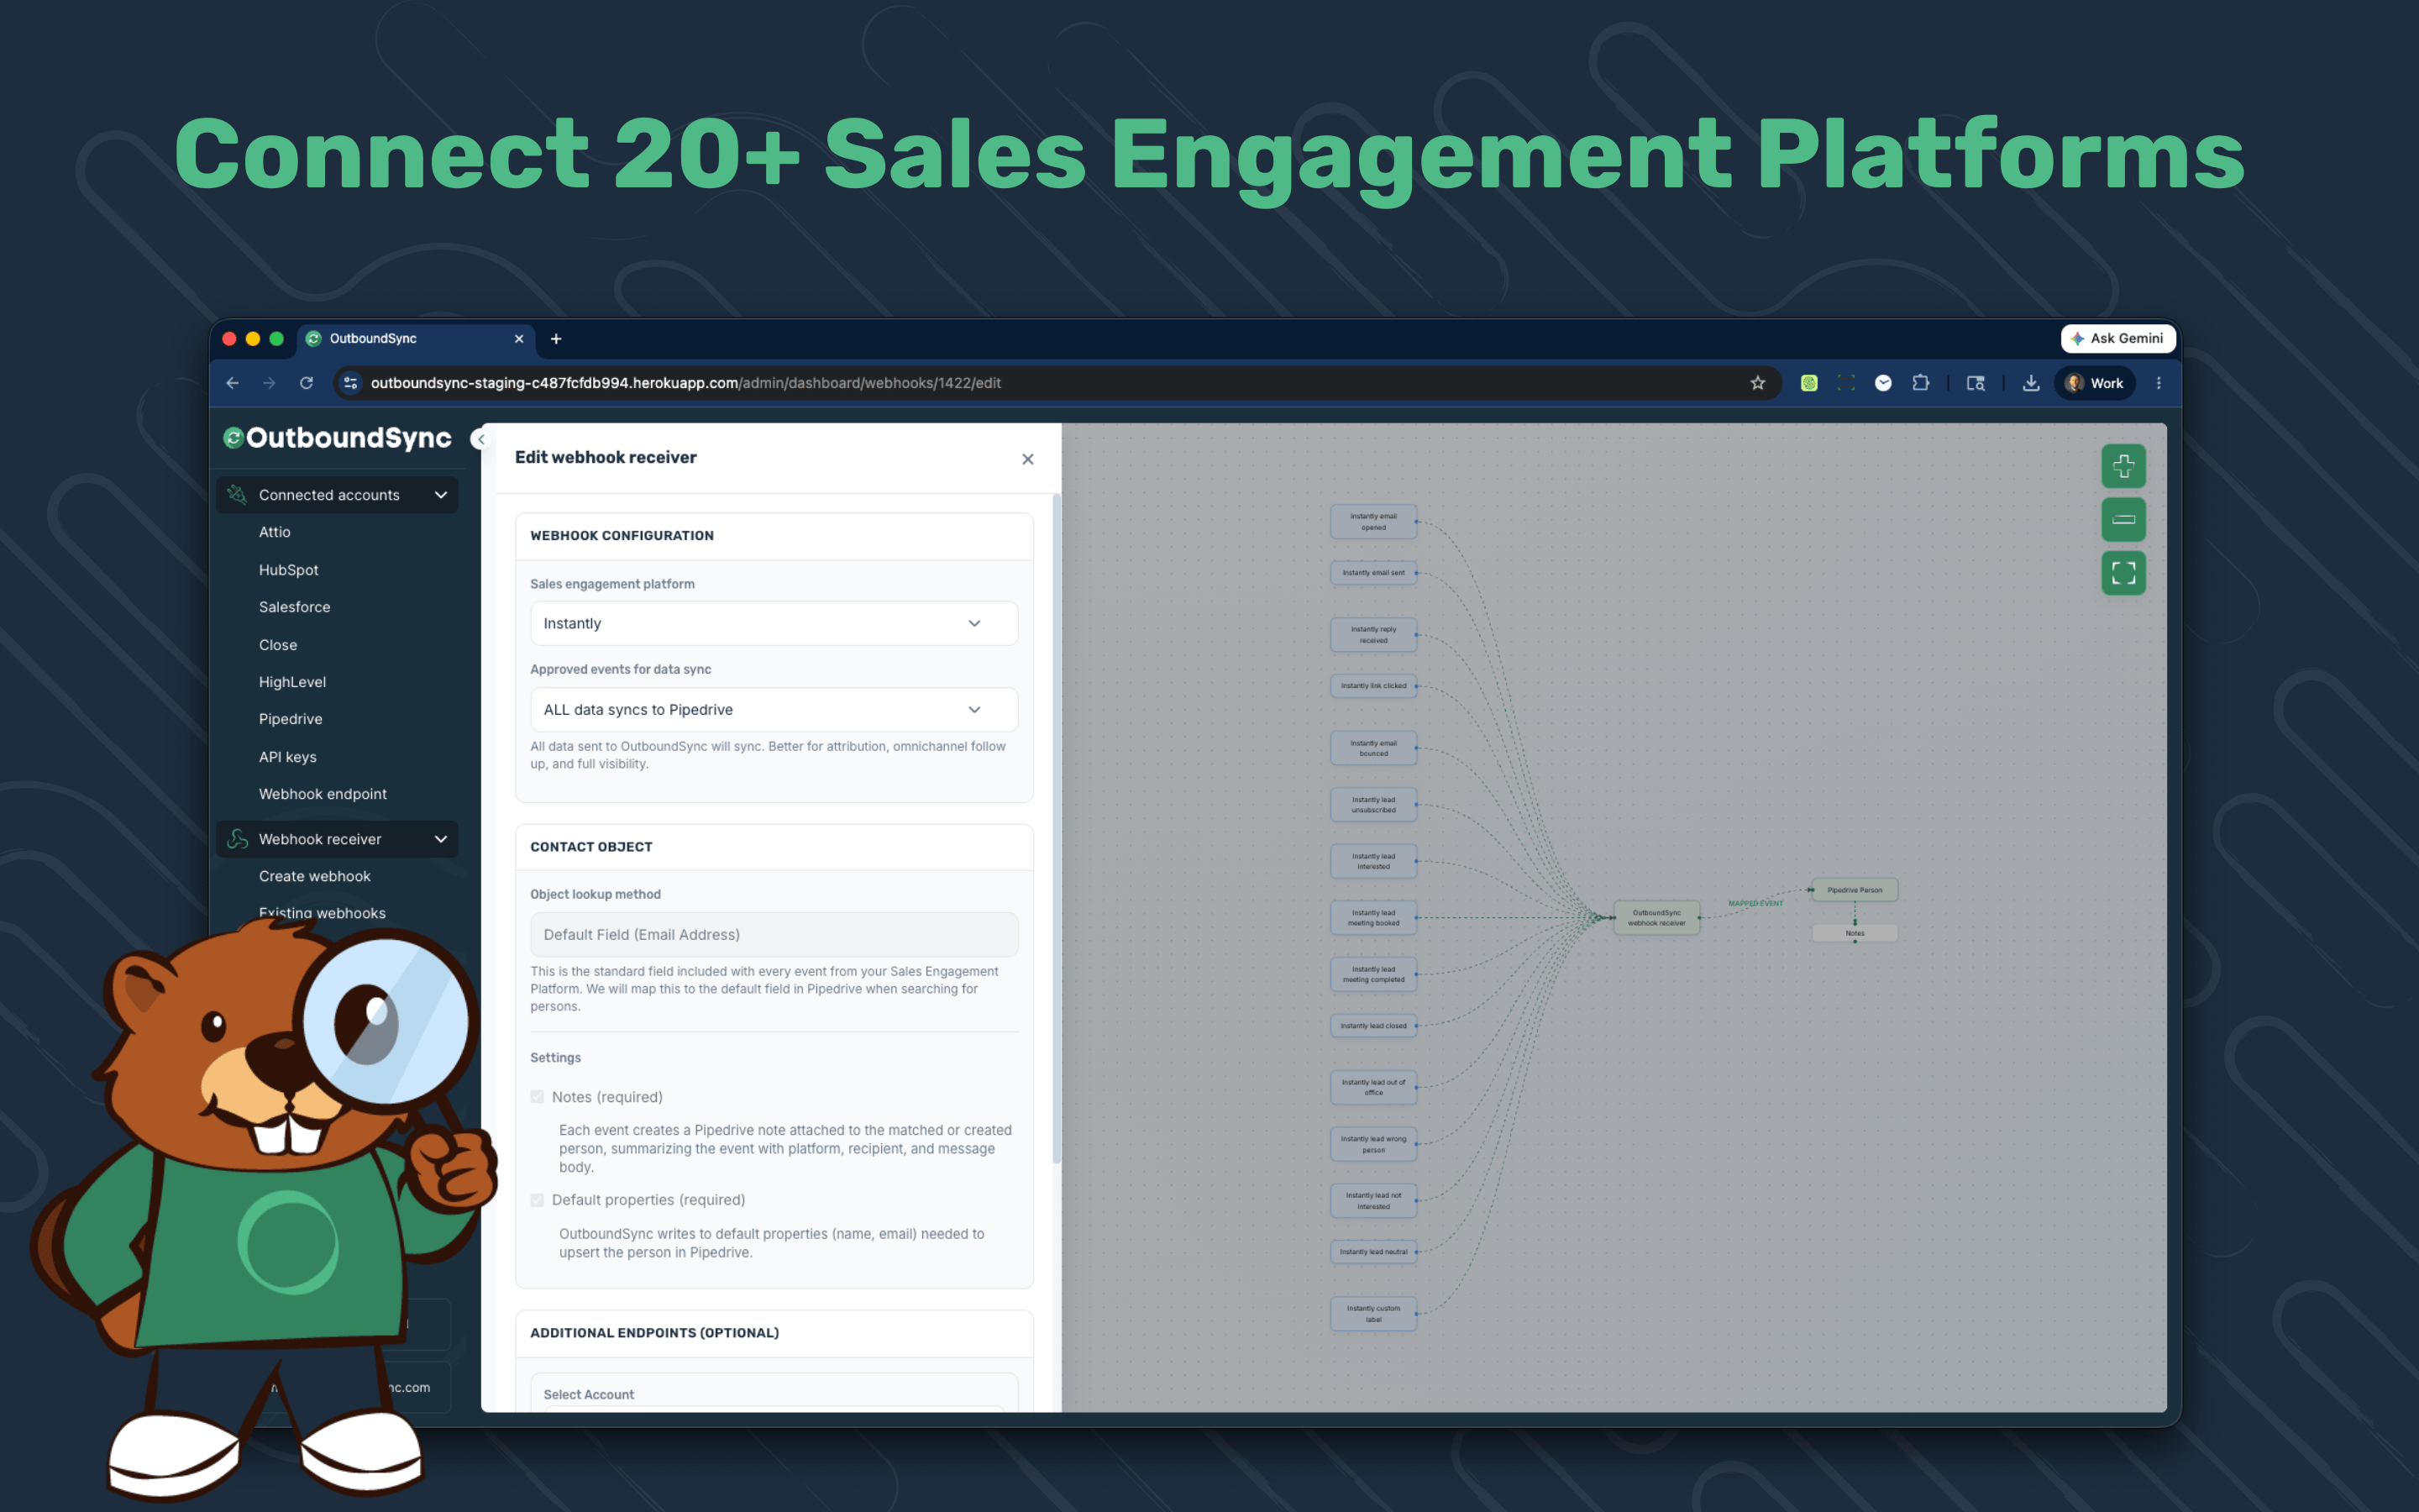The image size is (2419, 1512).
Task: Go to API keys
Action: pyautogui.click(x=288, y=757)
